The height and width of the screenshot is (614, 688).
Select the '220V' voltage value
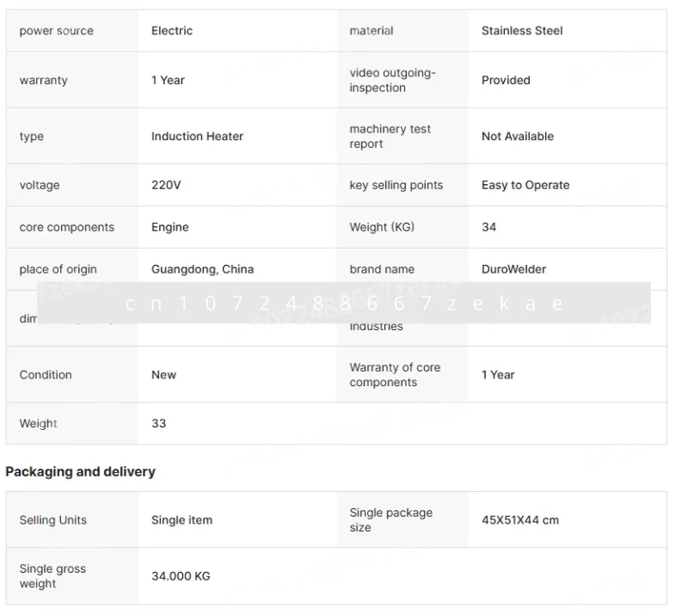(x=166, y=185)
